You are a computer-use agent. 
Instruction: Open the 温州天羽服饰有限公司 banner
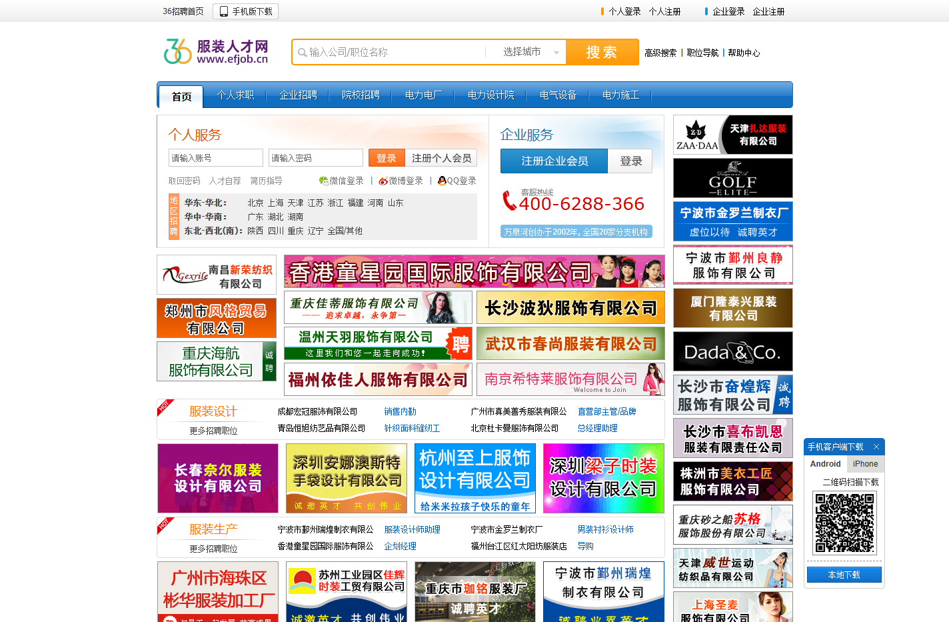coord(378,343)
